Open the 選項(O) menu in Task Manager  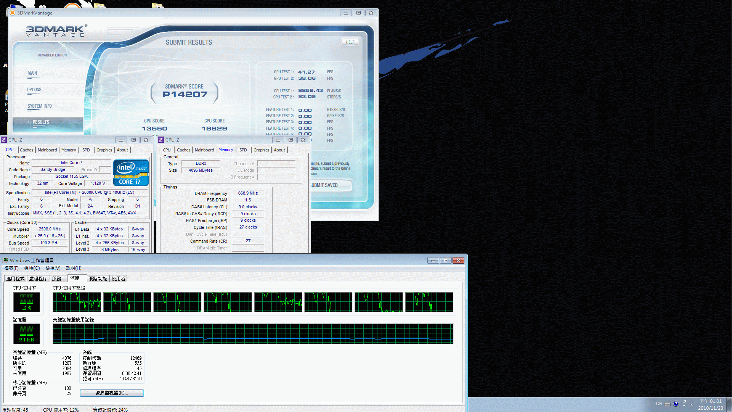tap(32, 268)
